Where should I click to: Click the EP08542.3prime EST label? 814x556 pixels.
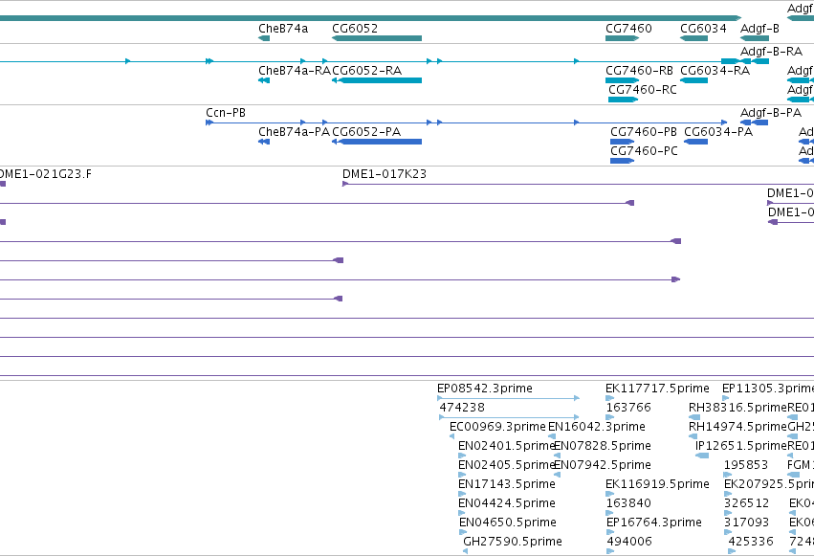click(485, 389)
